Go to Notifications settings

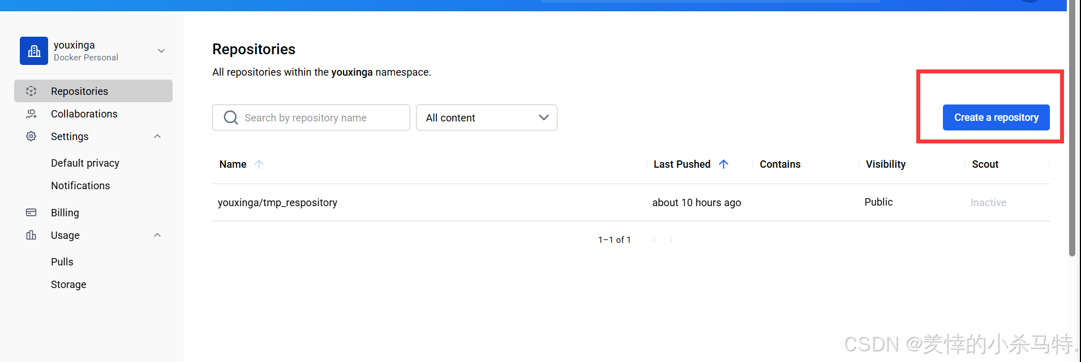point(80,186)
